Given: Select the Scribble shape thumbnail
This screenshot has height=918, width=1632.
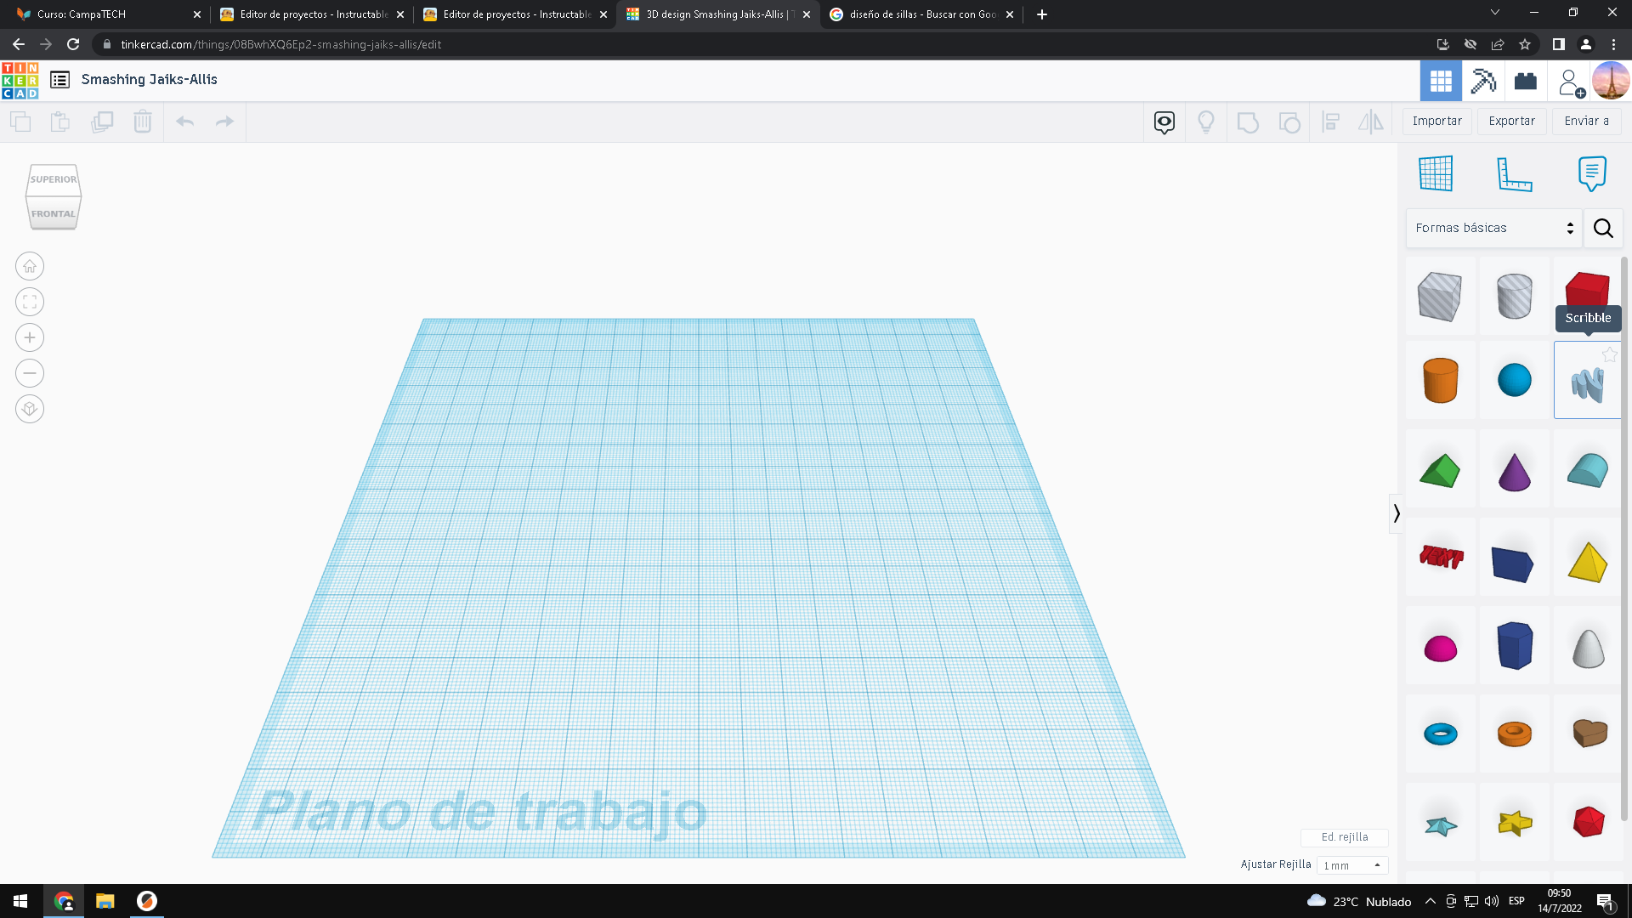Looking at the screenshot, I should click(1586, 379).
